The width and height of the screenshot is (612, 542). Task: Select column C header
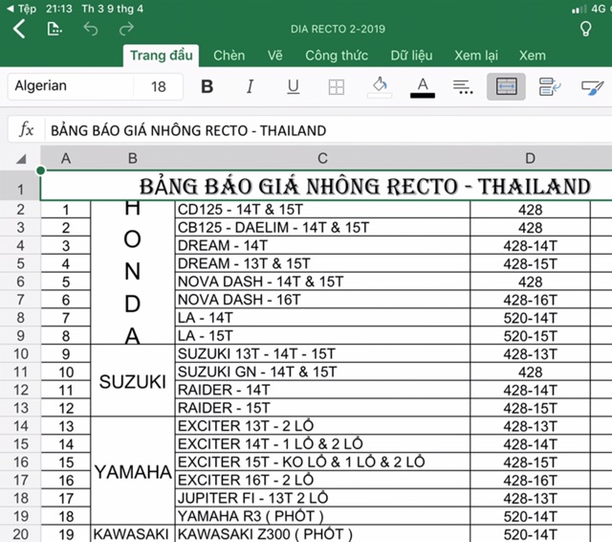322,158
